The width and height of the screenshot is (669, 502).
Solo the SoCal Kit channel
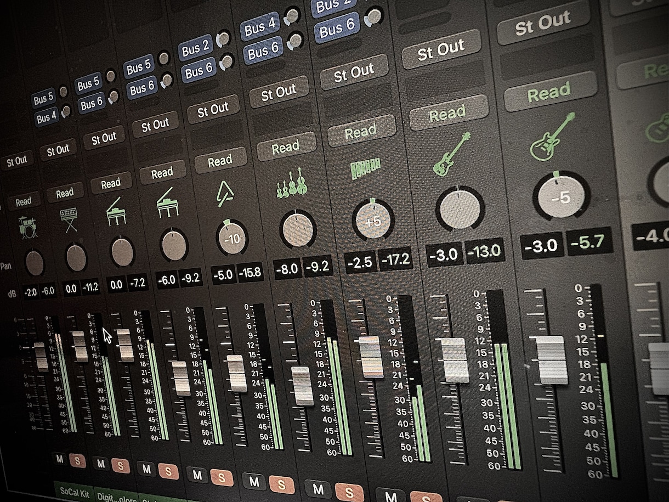coord(77,461)
